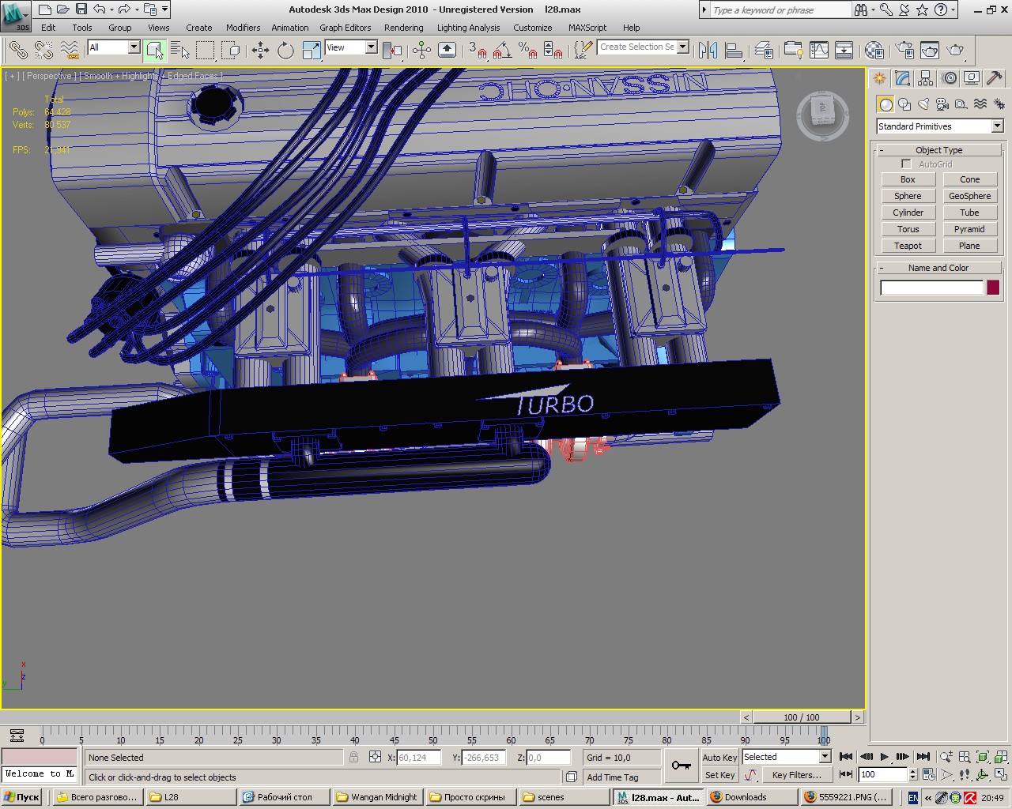
Task: Open the Material Editor icon
Action: pos(874,51)
